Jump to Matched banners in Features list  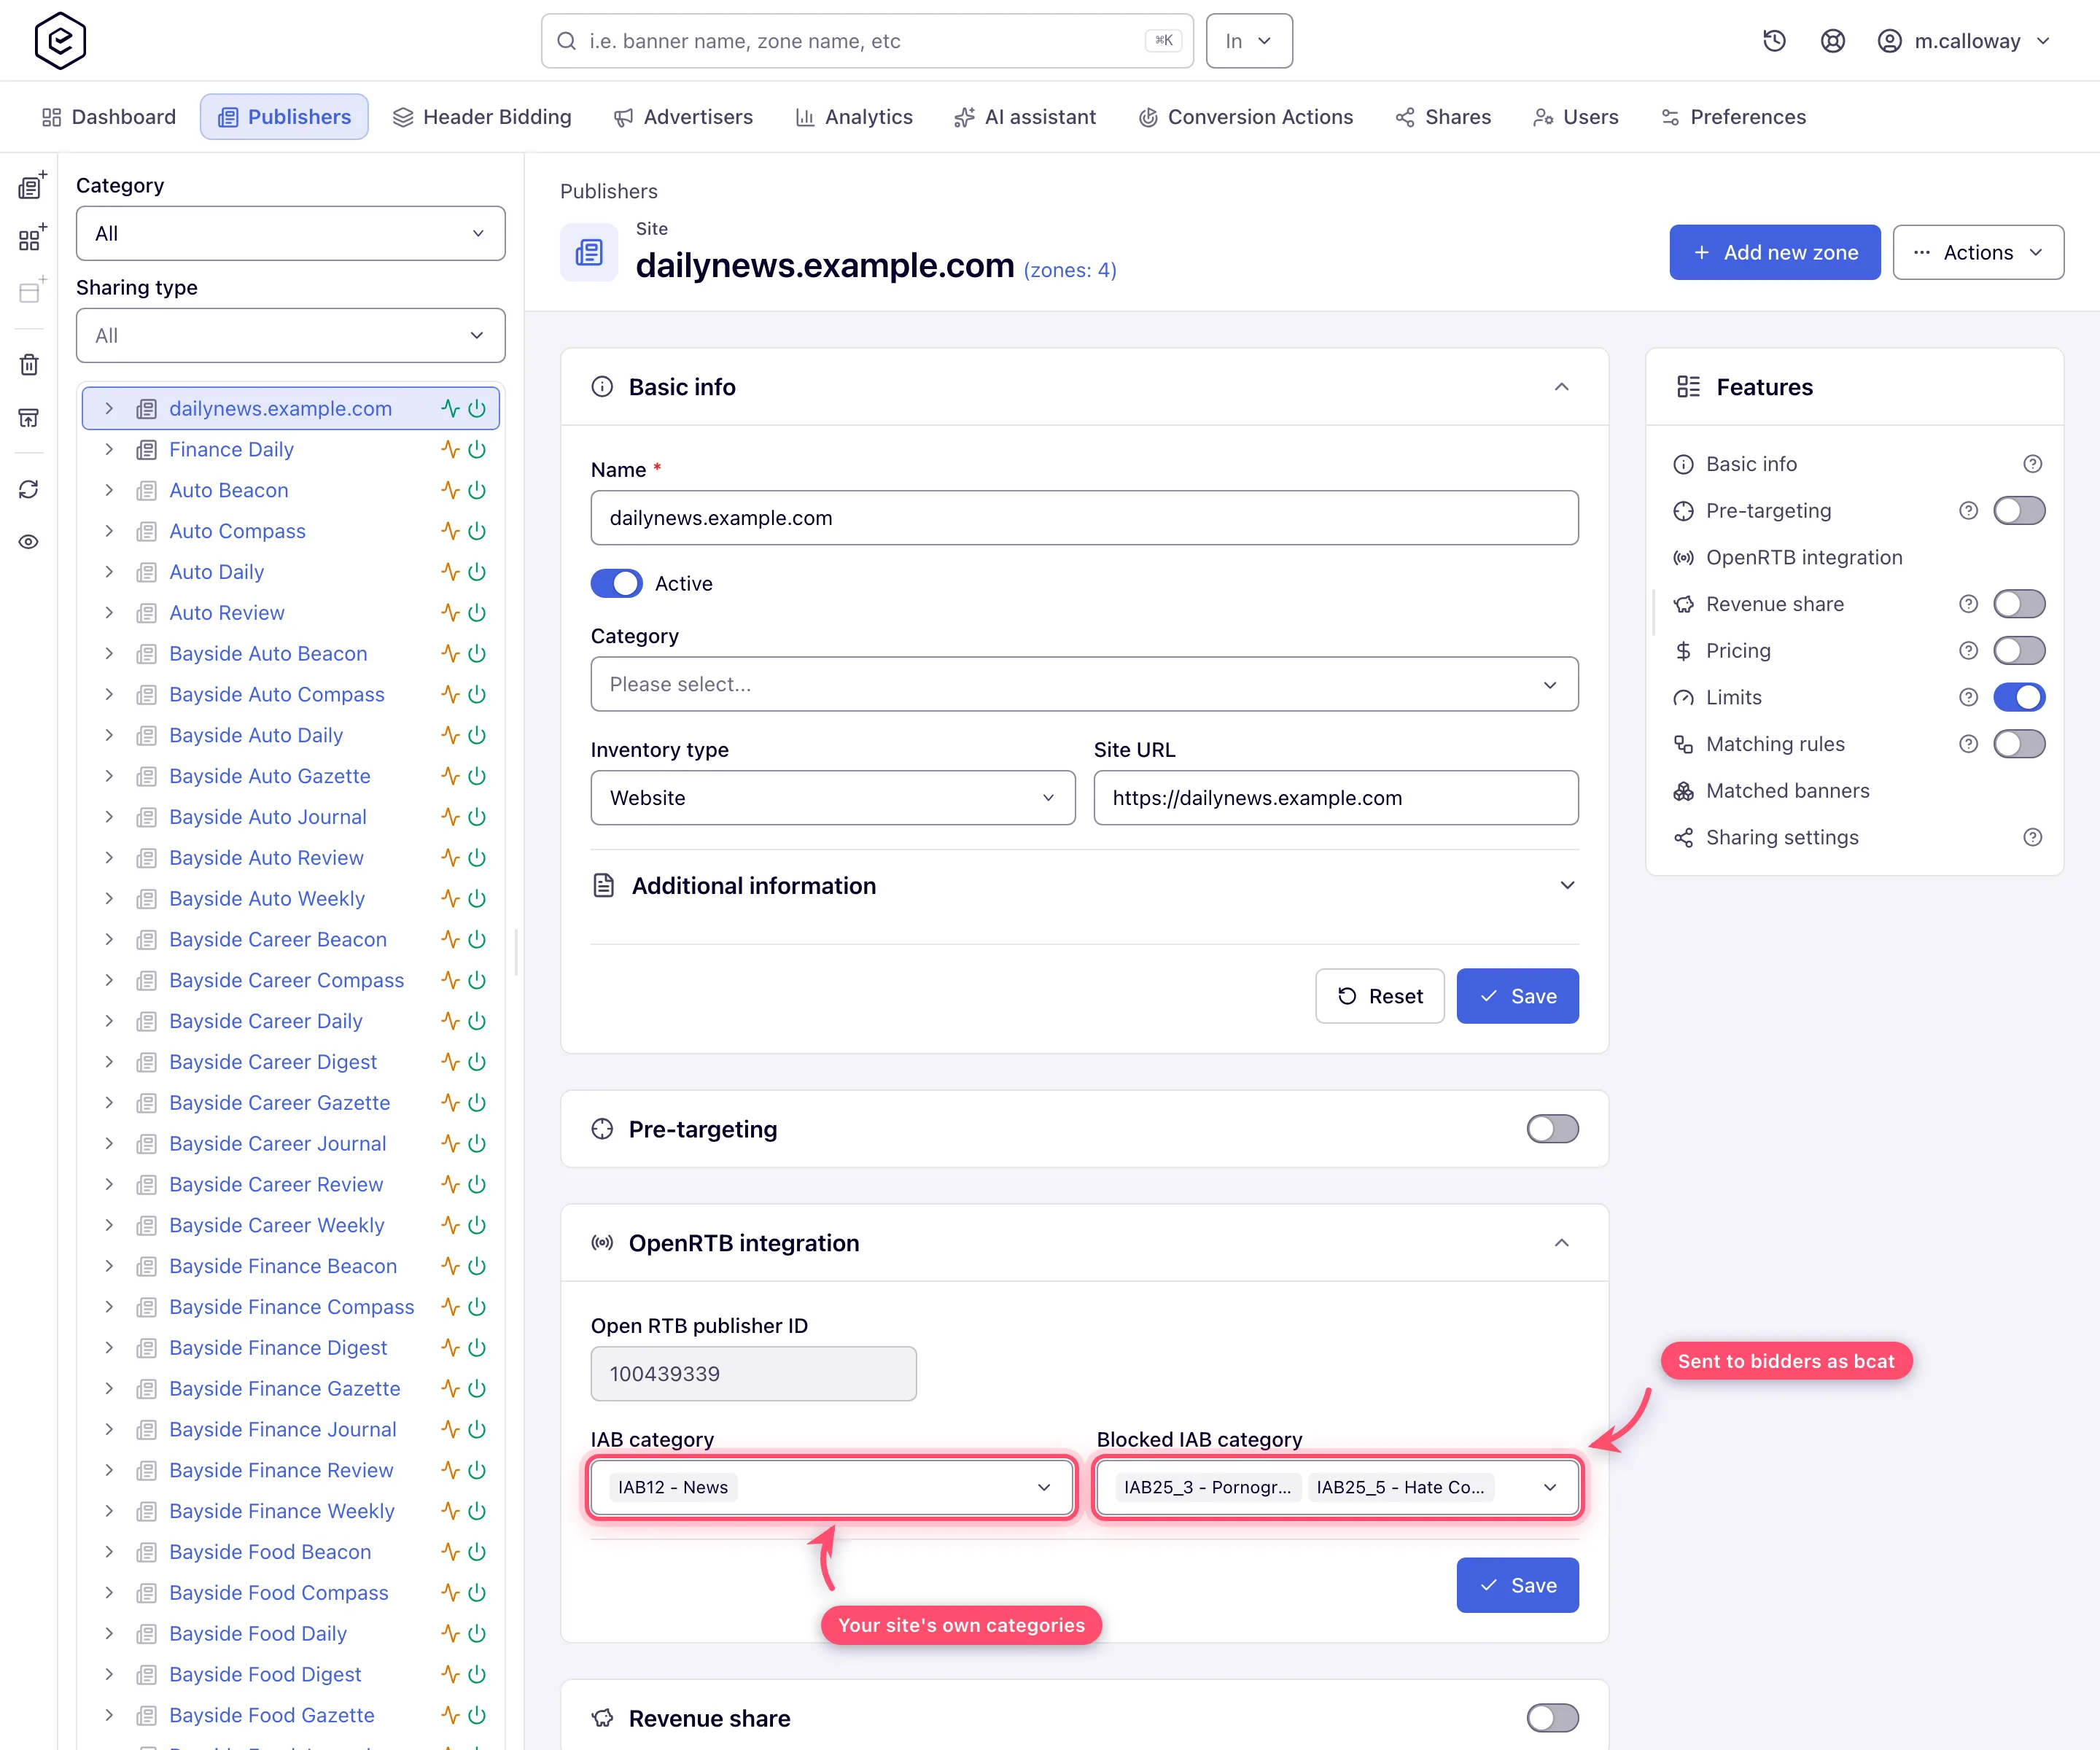1787,791
